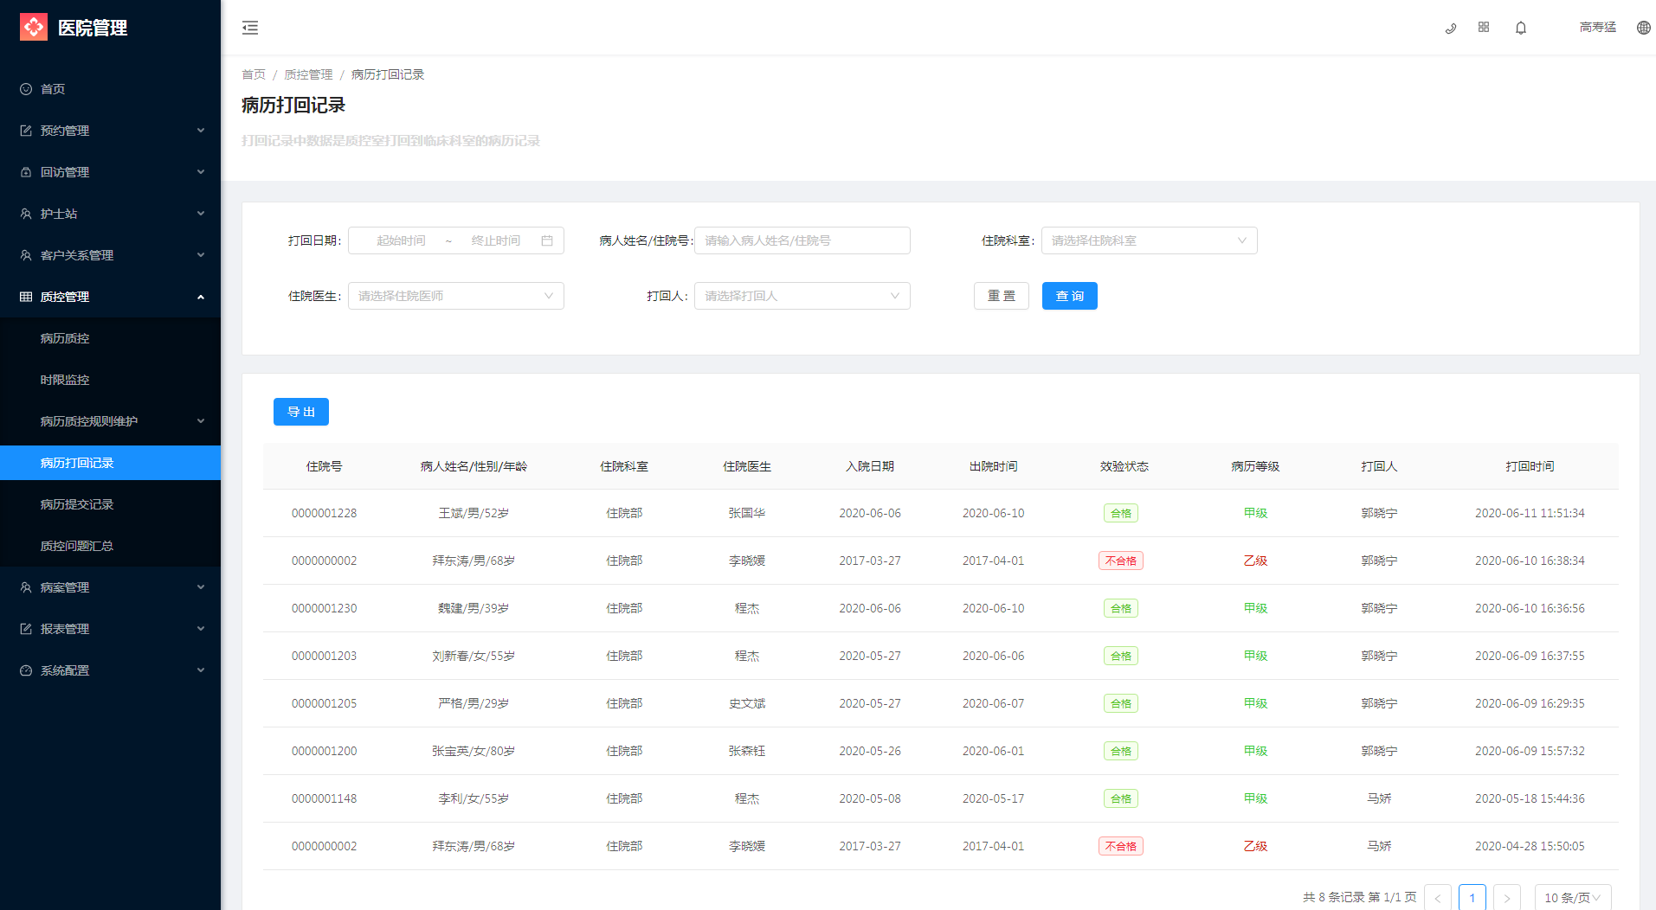Click the 回访管理 sidebar icon
The width and height of the screenshot is (1656, 910).
point(26,172)
